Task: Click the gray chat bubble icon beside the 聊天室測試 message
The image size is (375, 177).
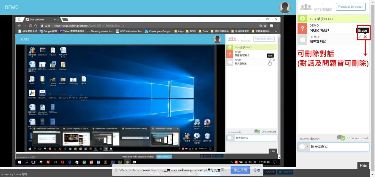Action: (302, 40)
